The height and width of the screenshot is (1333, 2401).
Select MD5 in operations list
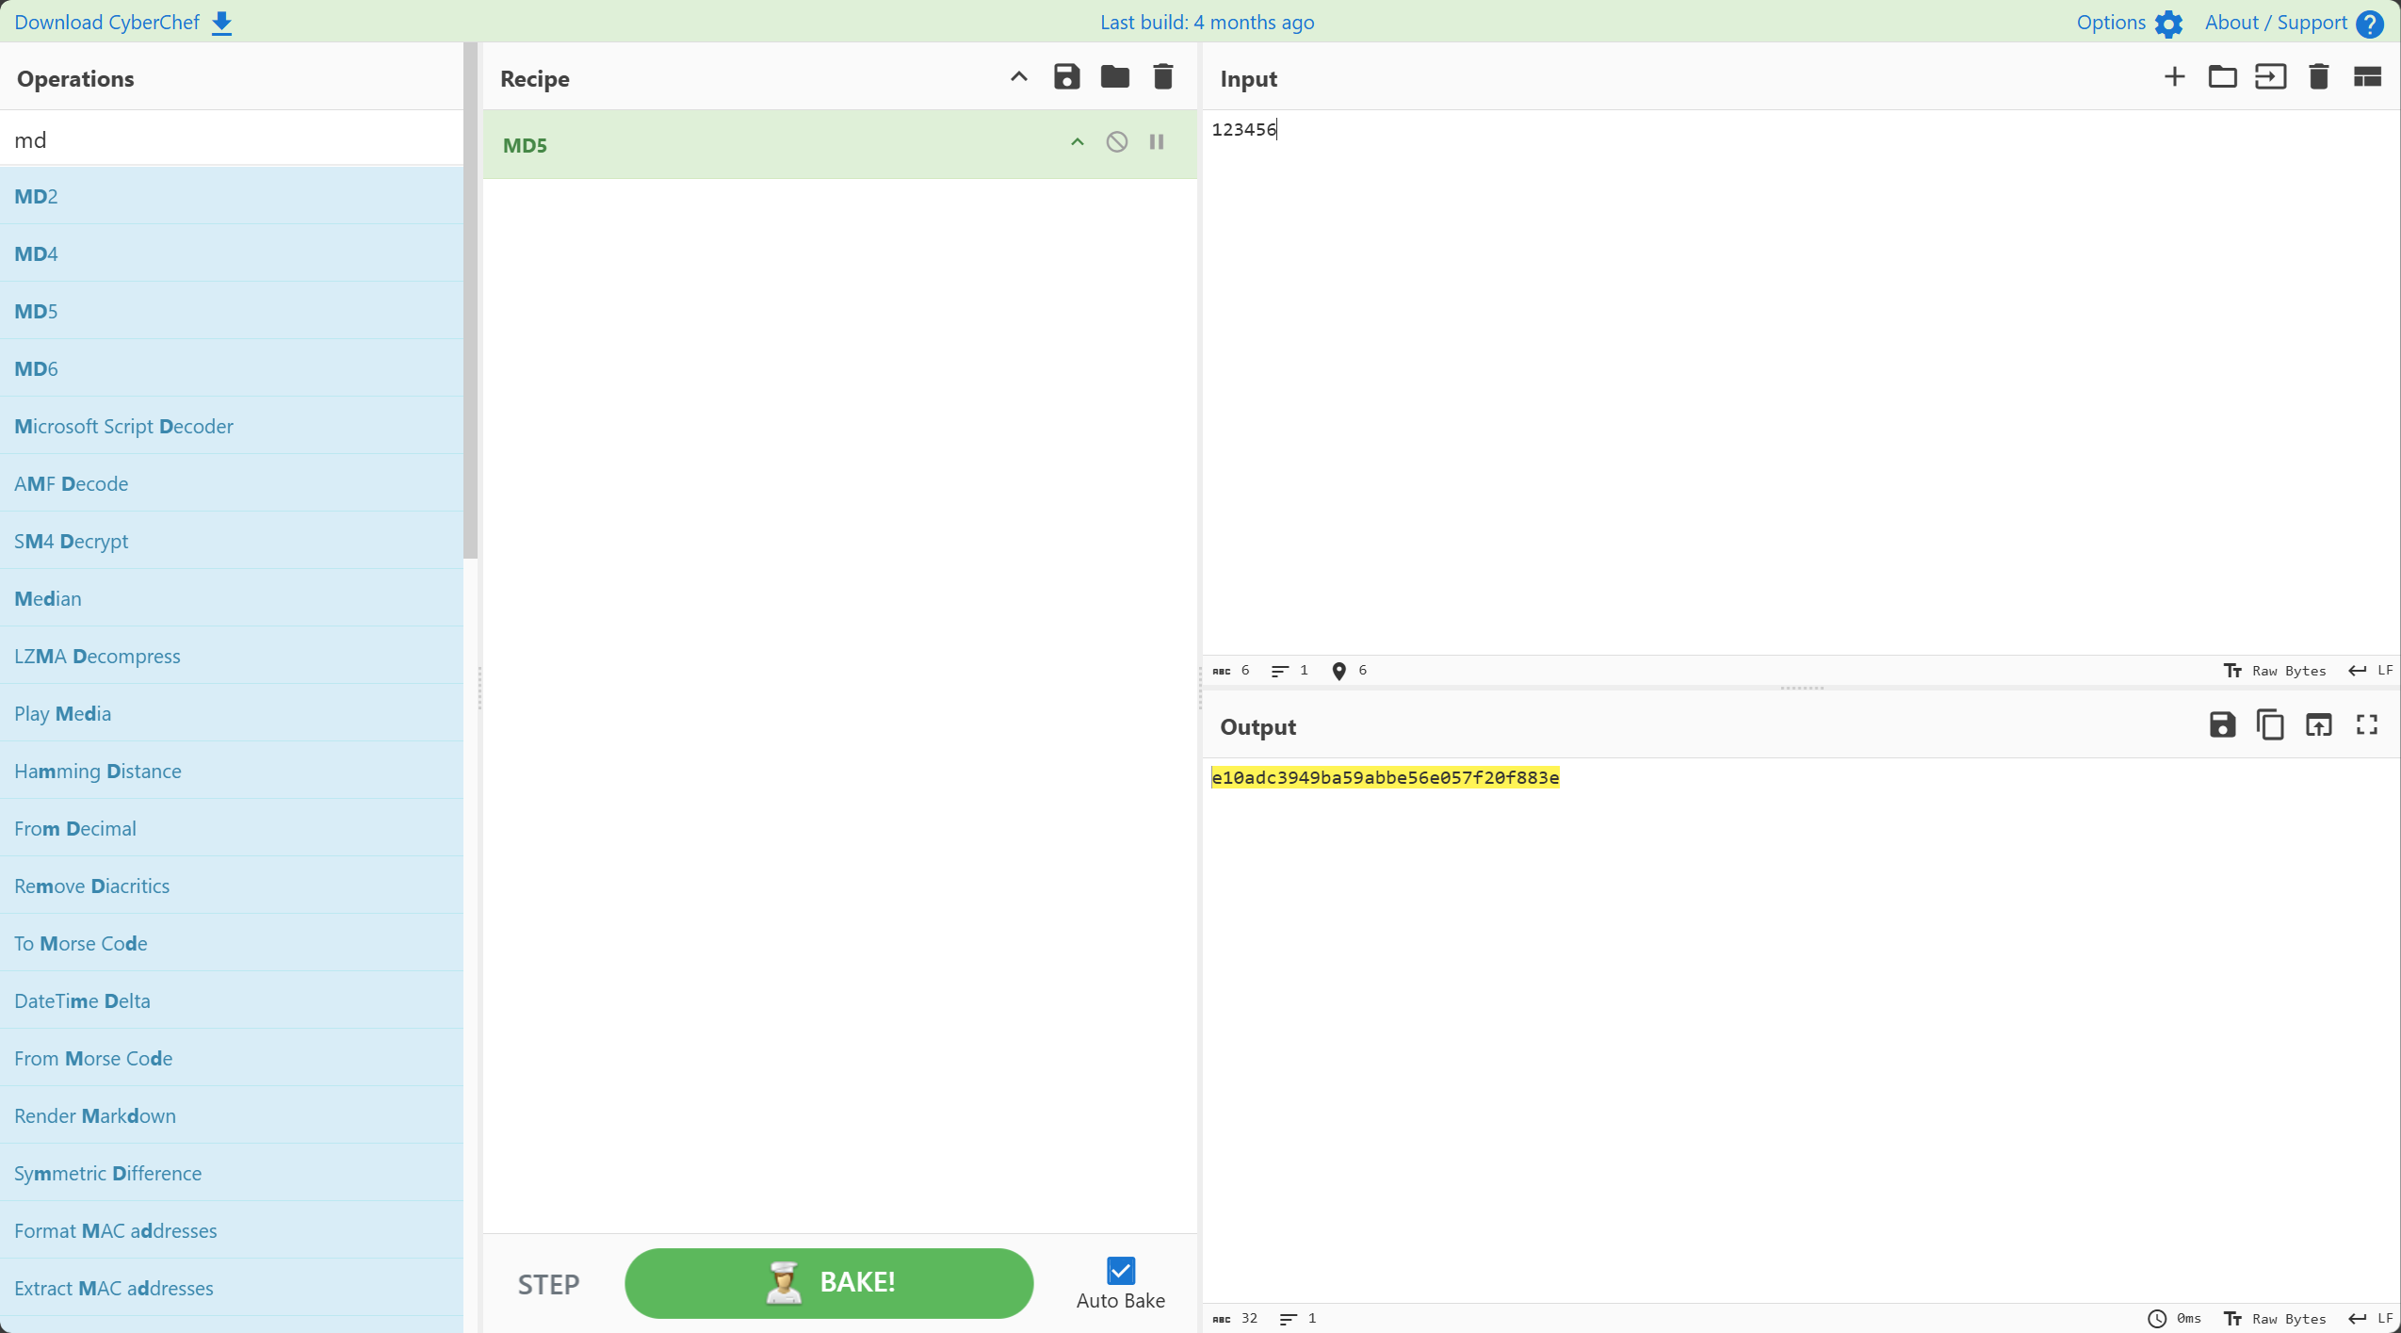coord(232,311)
